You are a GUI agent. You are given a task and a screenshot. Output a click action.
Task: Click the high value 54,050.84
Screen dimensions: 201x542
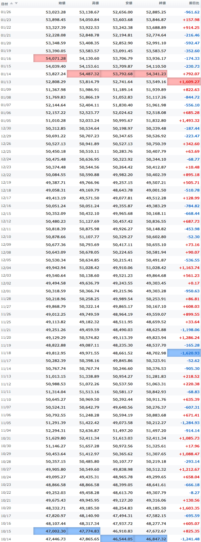pos(89,20)
